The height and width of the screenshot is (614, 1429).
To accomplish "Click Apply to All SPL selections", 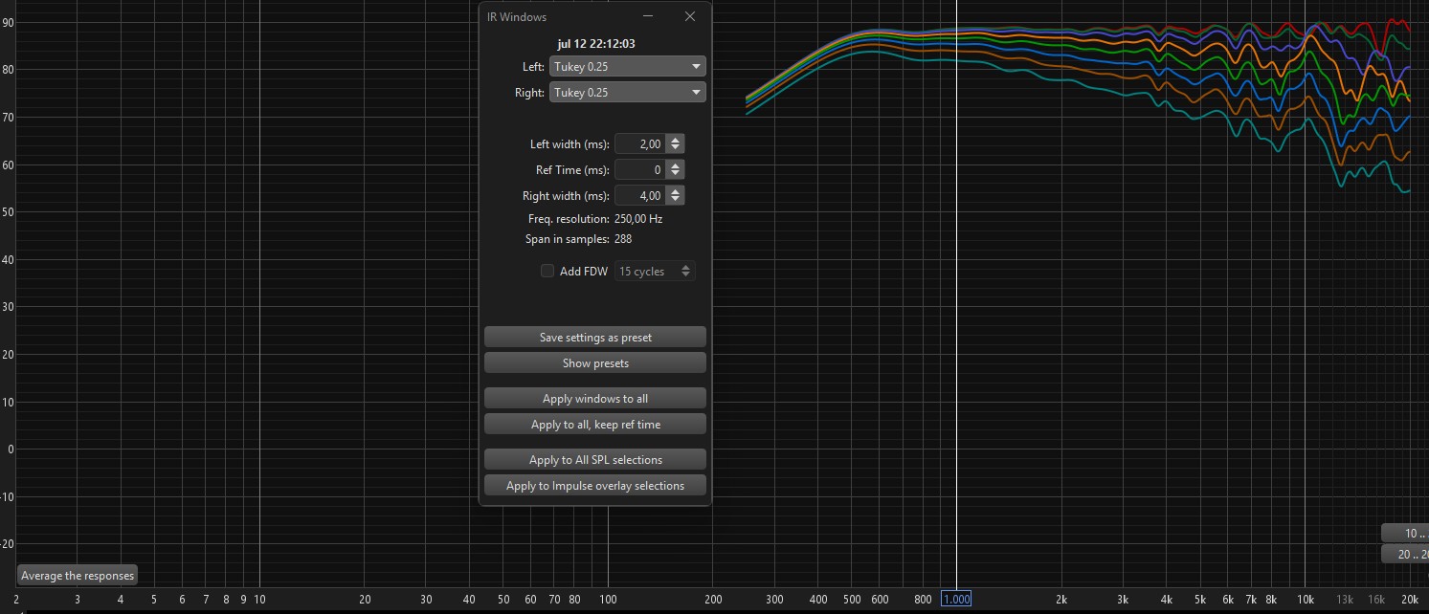I will click(595, 460).
